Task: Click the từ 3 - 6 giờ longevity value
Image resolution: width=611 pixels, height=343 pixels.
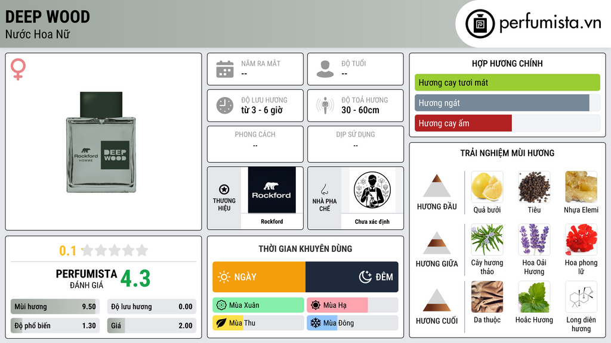Action: 262,110
